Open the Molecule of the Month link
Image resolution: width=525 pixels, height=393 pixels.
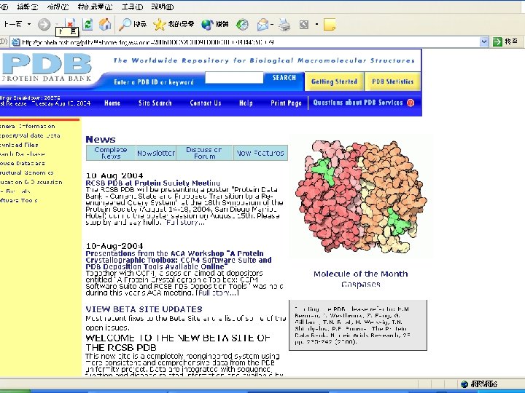(361, 274)
